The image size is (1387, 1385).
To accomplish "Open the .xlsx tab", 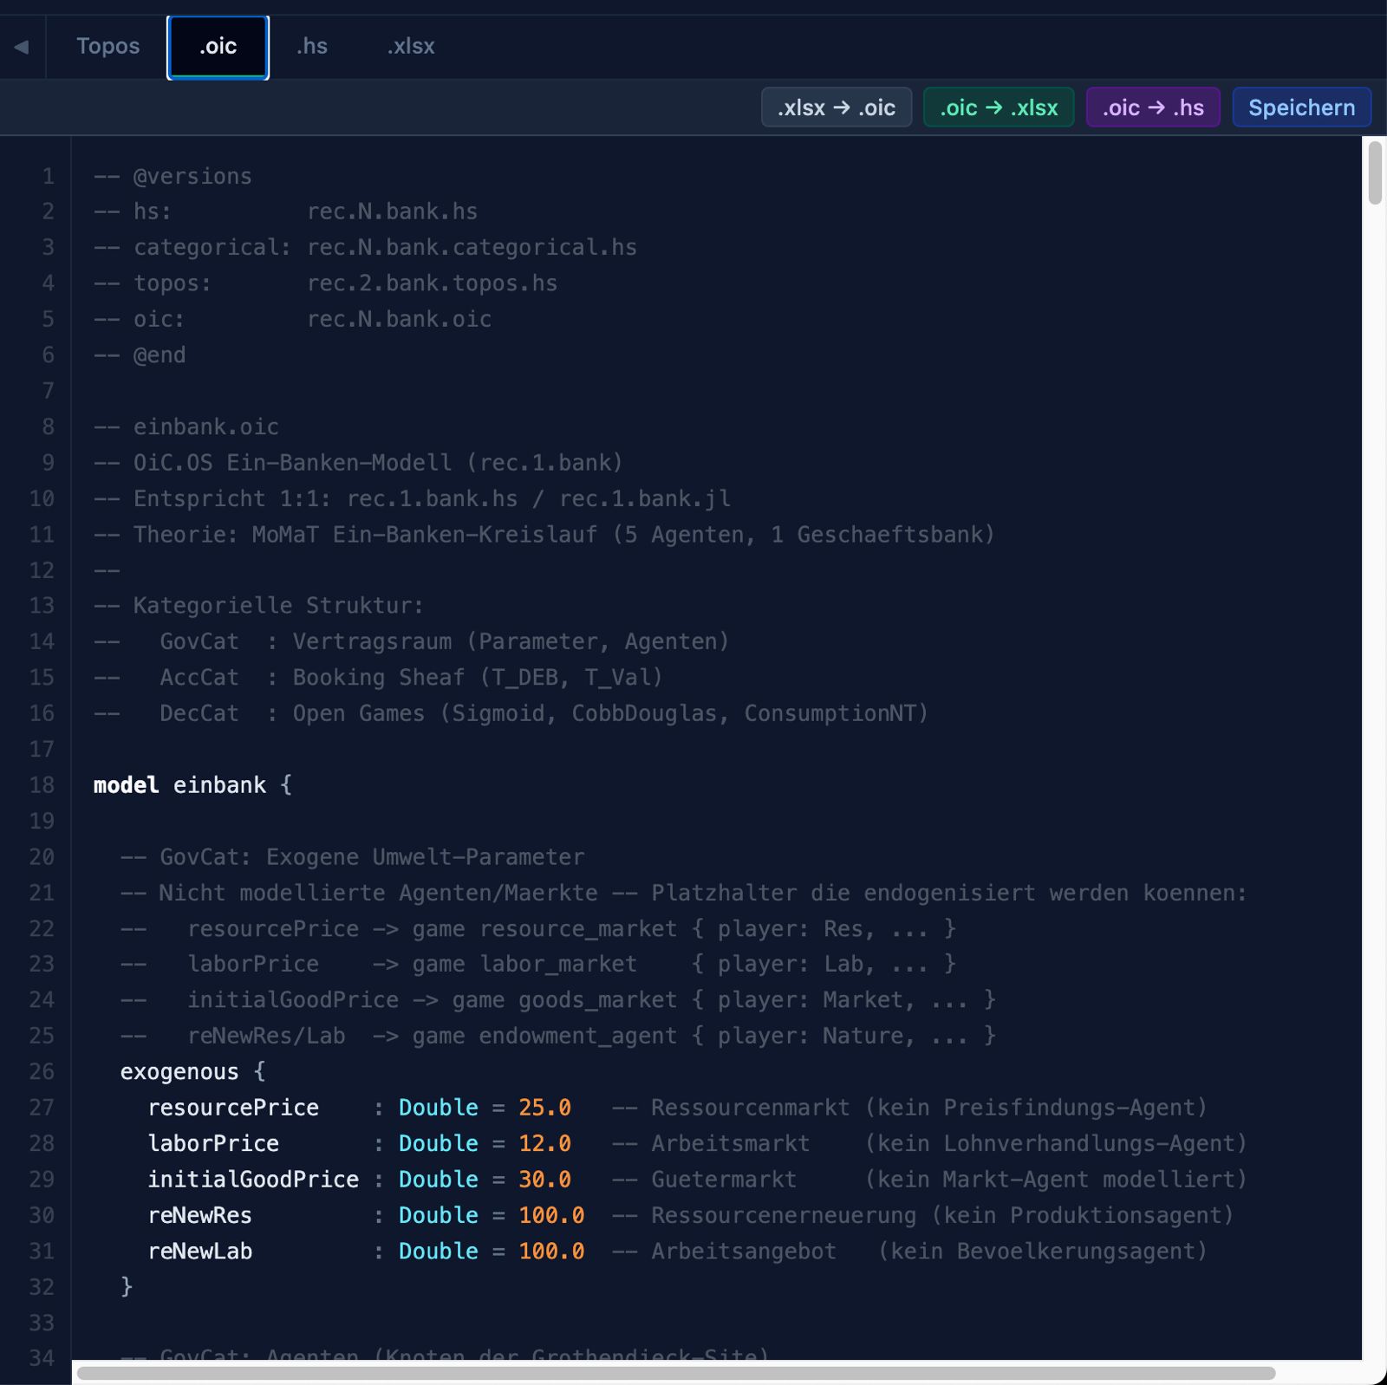I will [x=411, y=46].
